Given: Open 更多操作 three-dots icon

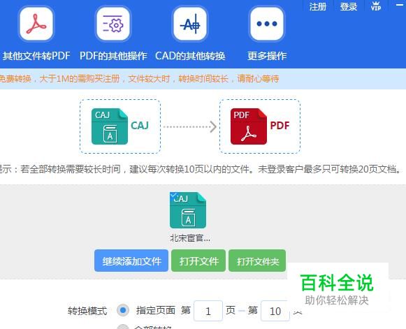Looking at the screenshot, I should pyautogui.click(x=267, y=24).
